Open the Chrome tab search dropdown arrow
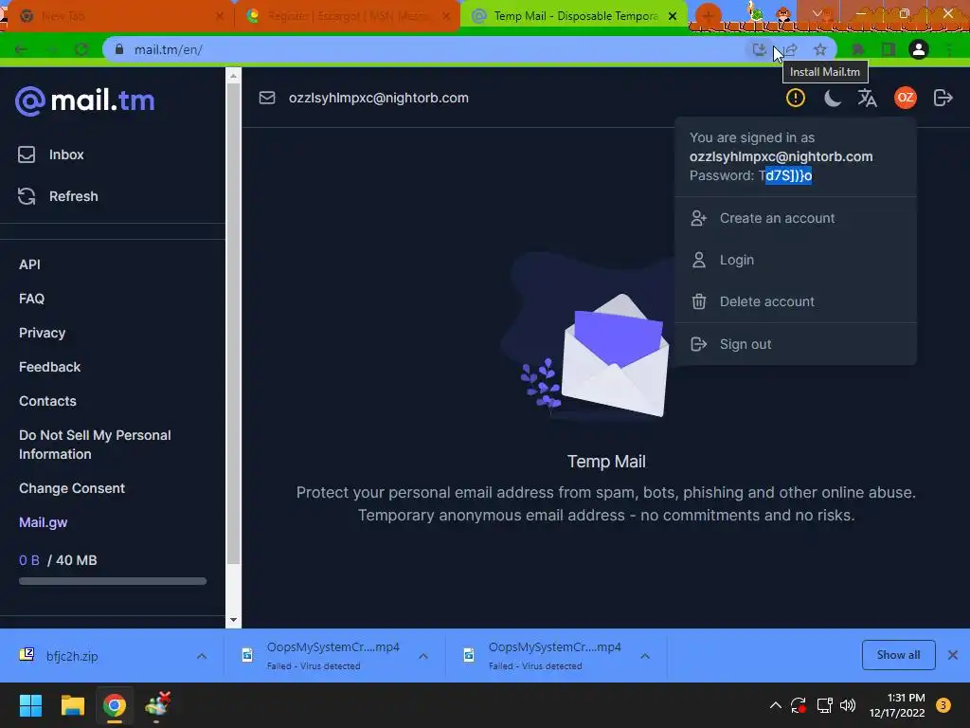The height and width of the screenshot is (728, 970). (817, 13)
